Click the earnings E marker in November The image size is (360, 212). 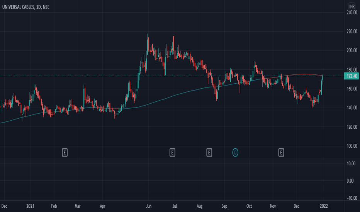coord(281,153)
